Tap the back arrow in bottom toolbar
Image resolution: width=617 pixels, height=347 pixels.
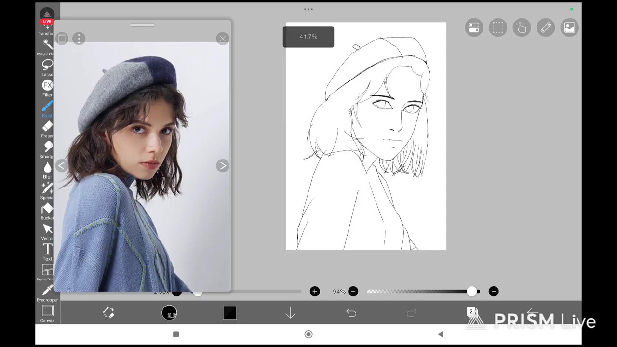click(x=532, y=313)
